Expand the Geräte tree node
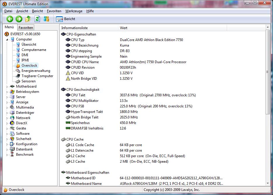Image resolution: width=273 pixels, height=195 pixels. [x=7, y=129]
